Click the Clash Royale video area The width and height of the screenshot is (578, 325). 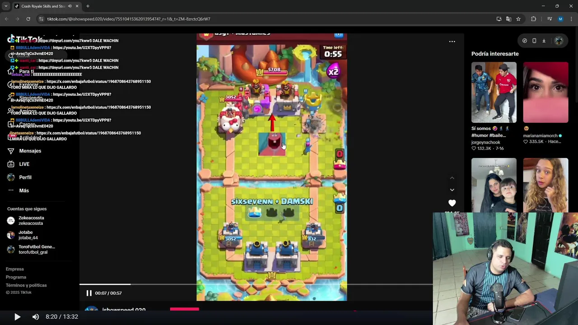[x=272, y=167]
